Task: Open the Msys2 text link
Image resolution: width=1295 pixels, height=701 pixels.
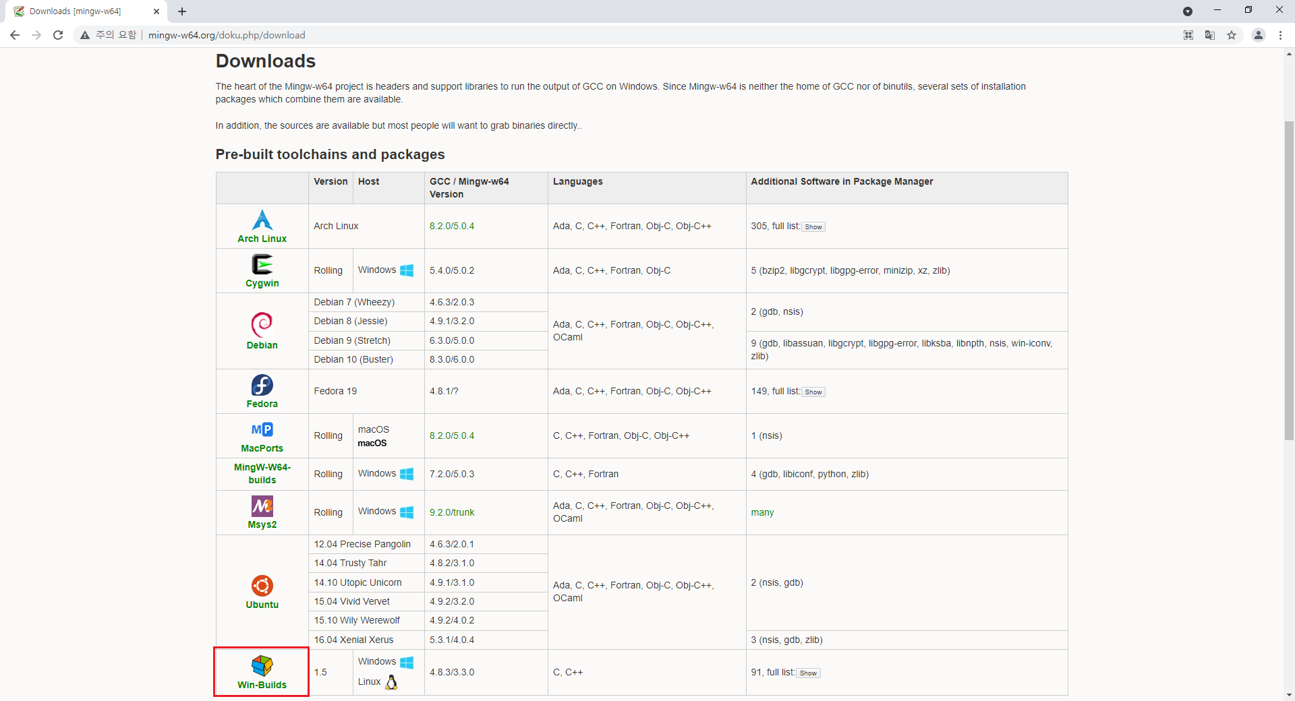Action: point(262,524)
